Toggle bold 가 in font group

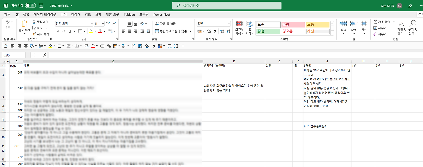coord(58,31)
